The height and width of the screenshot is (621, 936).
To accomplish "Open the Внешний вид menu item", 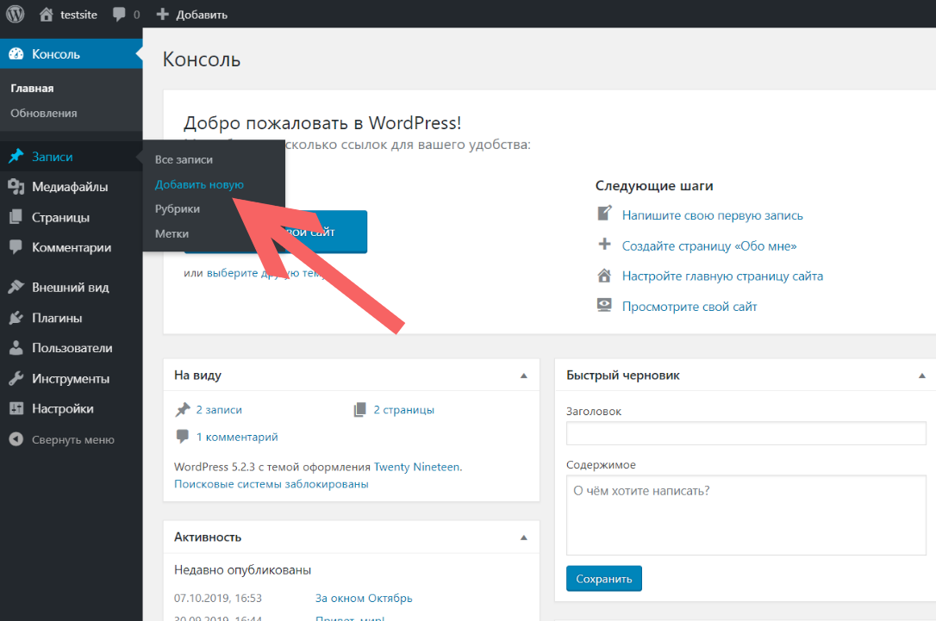I will [71, 287].
